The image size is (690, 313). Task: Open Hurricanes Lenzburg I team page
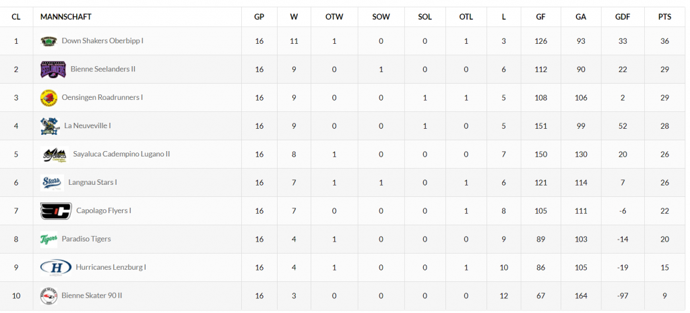(x=111, y=267)
